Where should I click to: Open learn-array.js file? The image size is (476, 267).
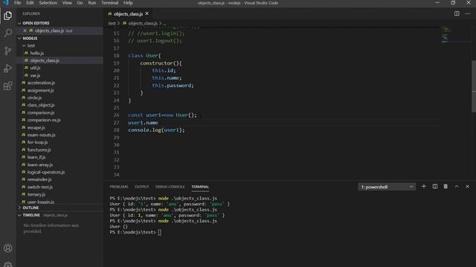tap(40, 165)
